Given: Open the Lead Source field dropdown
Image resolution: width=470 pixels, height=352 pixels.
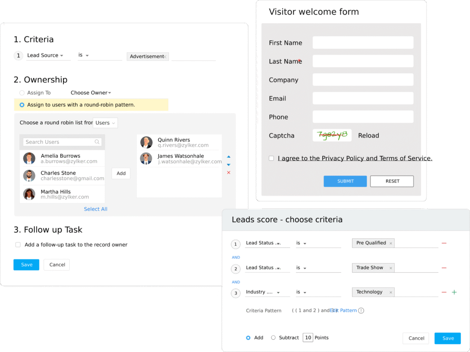Looking at the screenshot, I should pos(48,55).
